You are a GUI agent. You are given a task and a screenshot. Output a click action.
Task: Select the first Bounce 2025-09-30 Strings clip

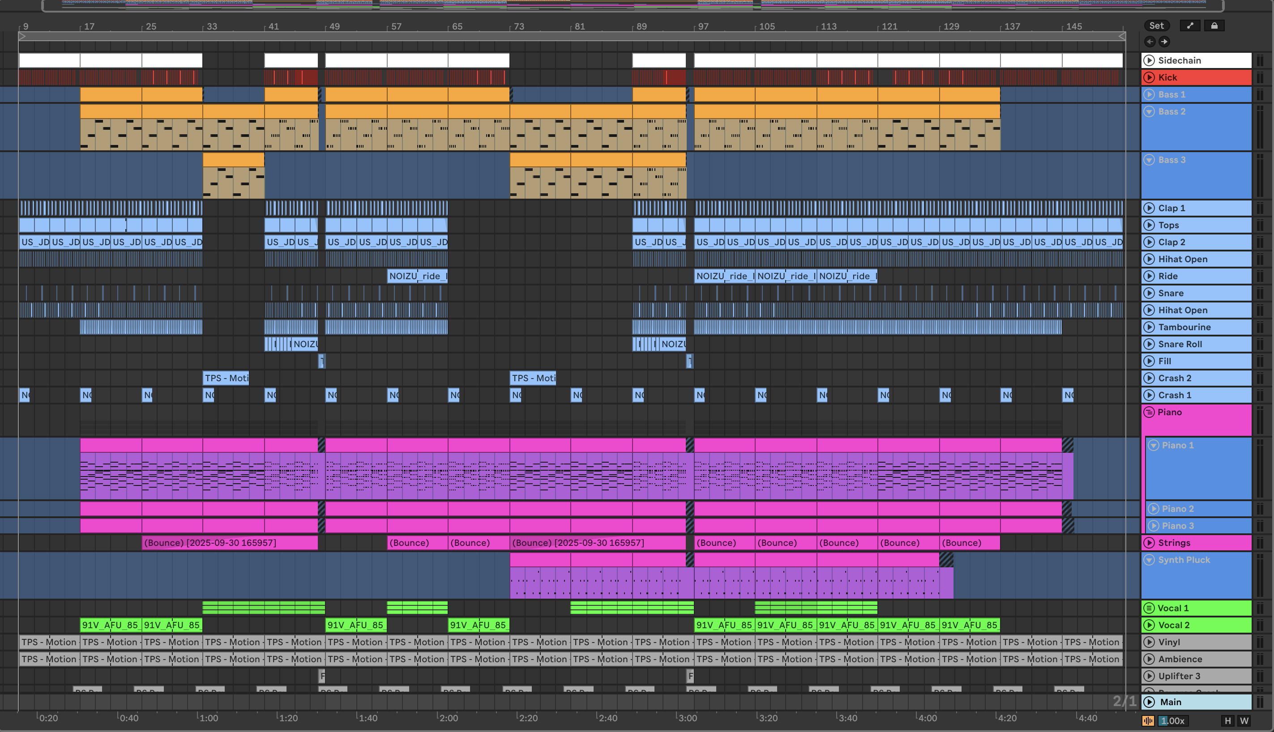click(229, 543)
